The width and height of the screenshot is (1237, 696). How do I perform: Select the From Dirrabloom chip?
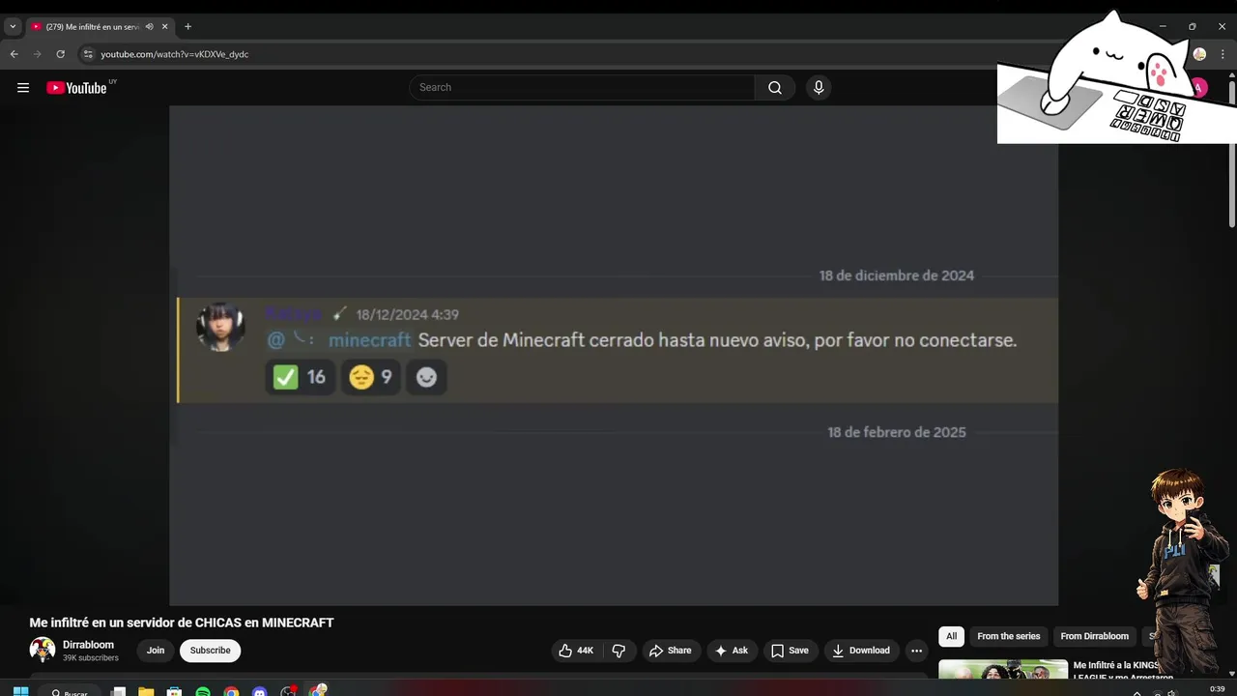click(x=1094, y=636)
